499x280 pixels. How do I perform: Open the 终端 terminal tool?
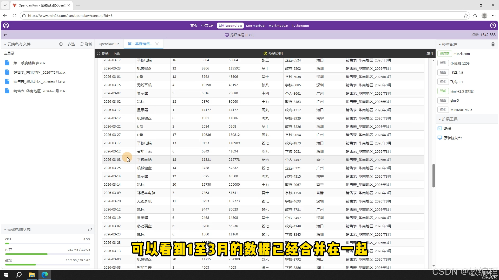point(447,129)
